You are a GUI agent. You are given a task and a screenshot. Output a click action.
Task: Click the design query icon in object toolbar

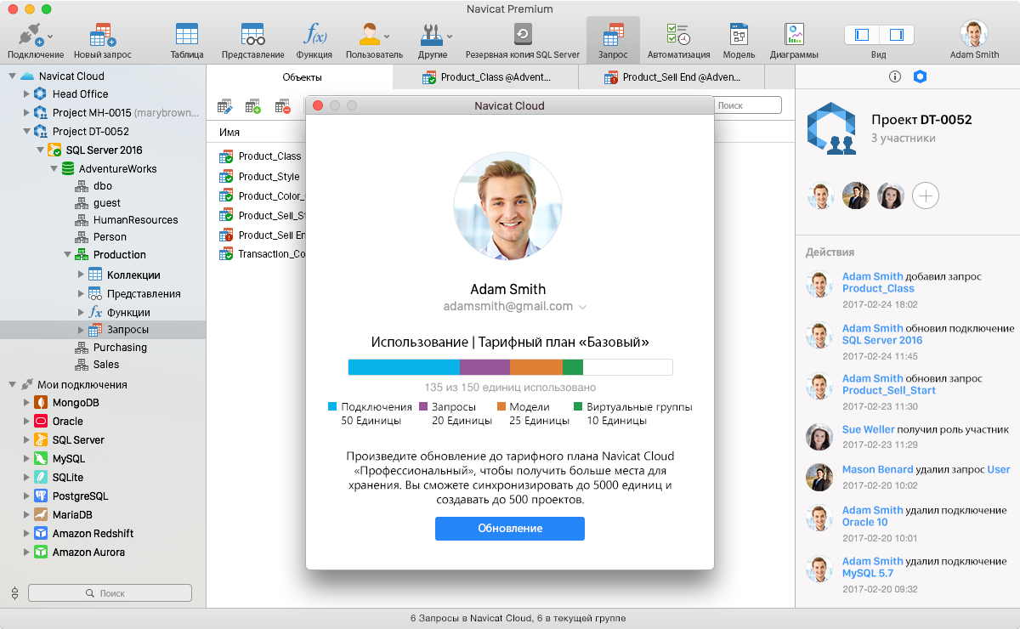[225, 106]
